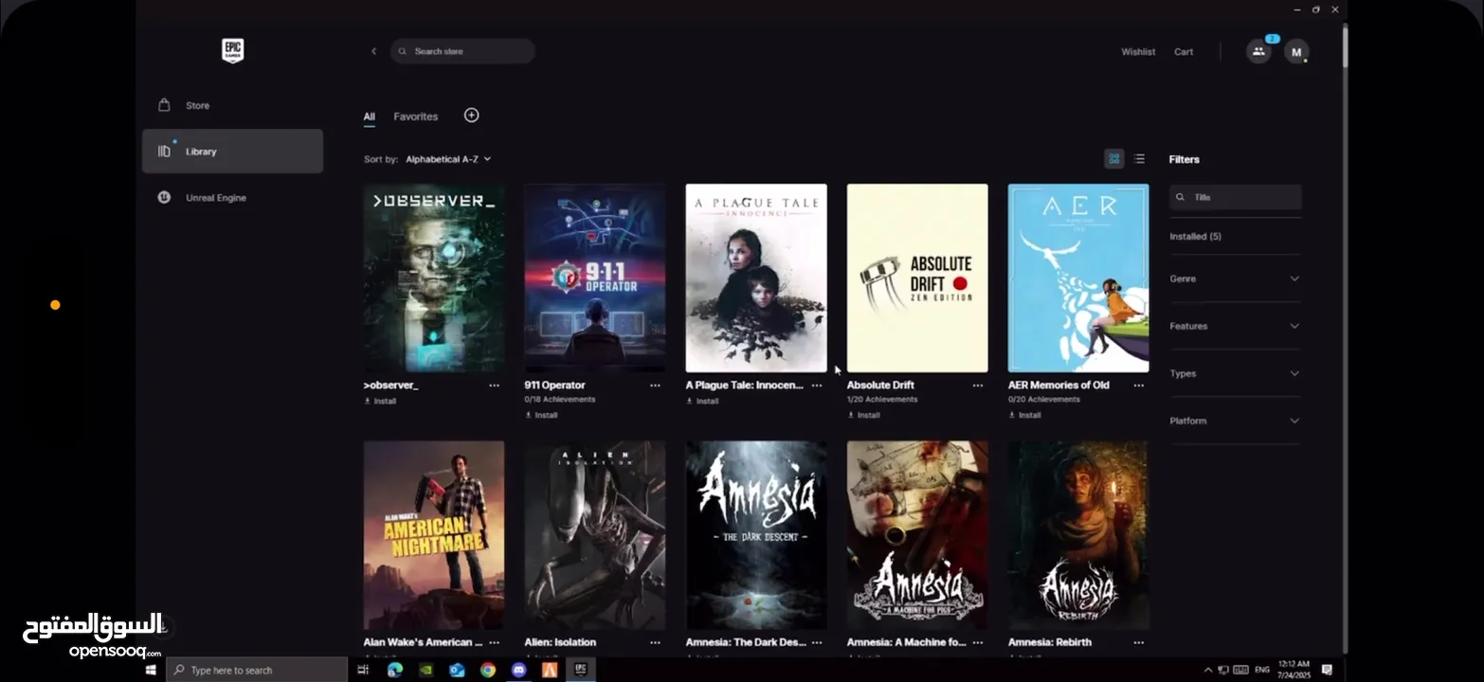Open the taskbar clock and date

click(1294, 670)
